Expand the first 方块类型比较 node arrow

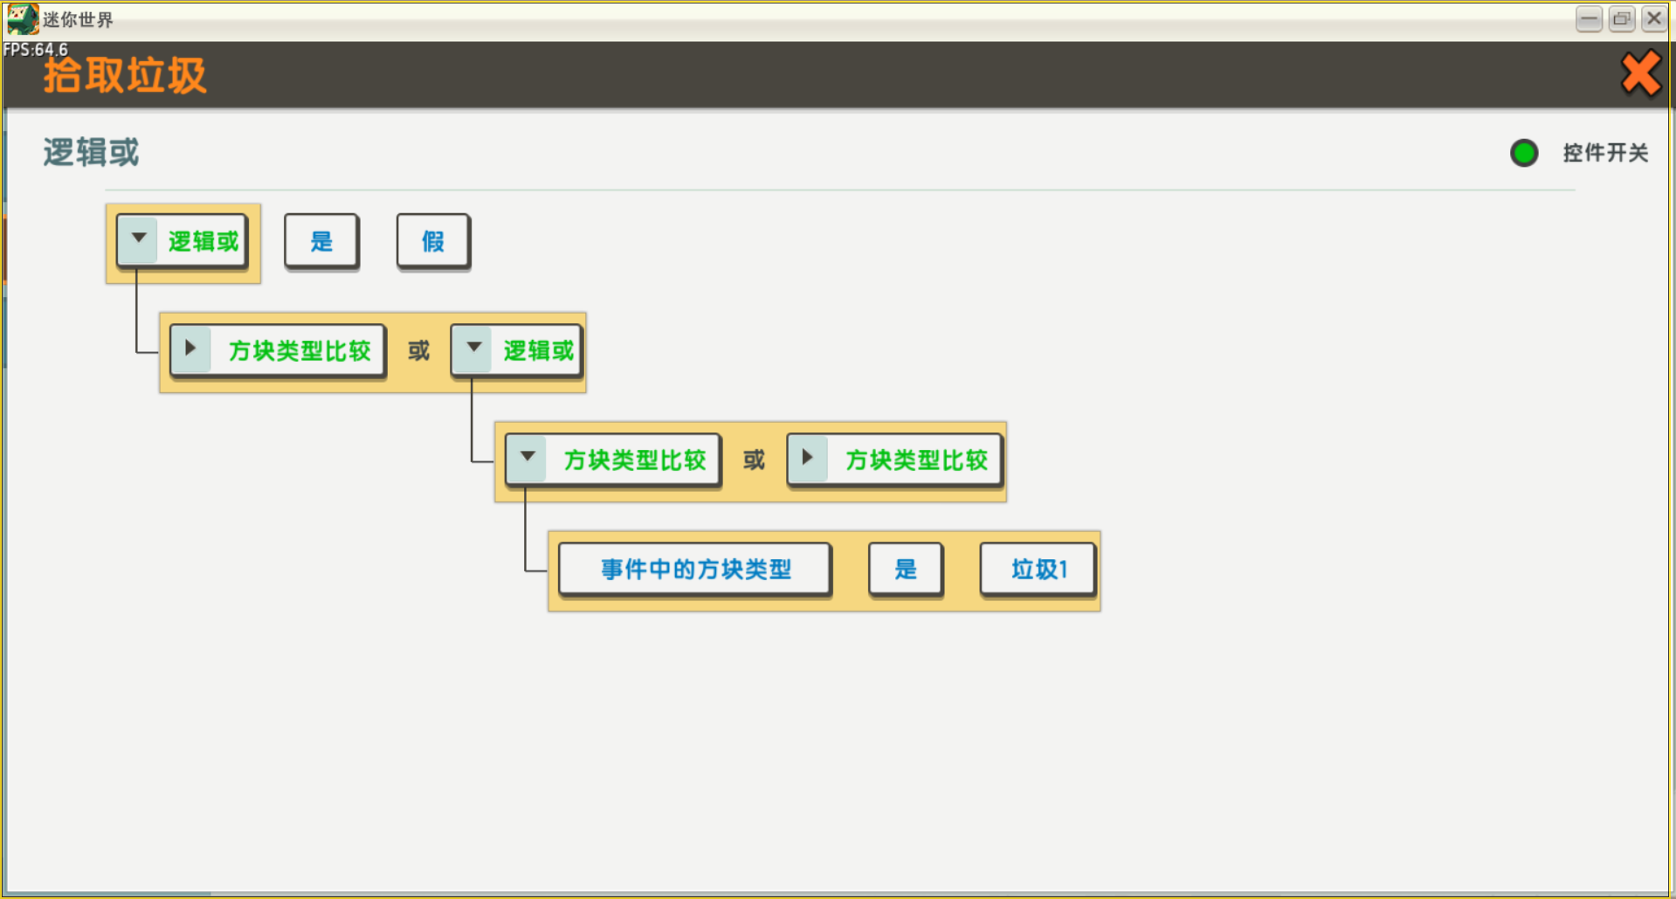[x=191, y=349]
